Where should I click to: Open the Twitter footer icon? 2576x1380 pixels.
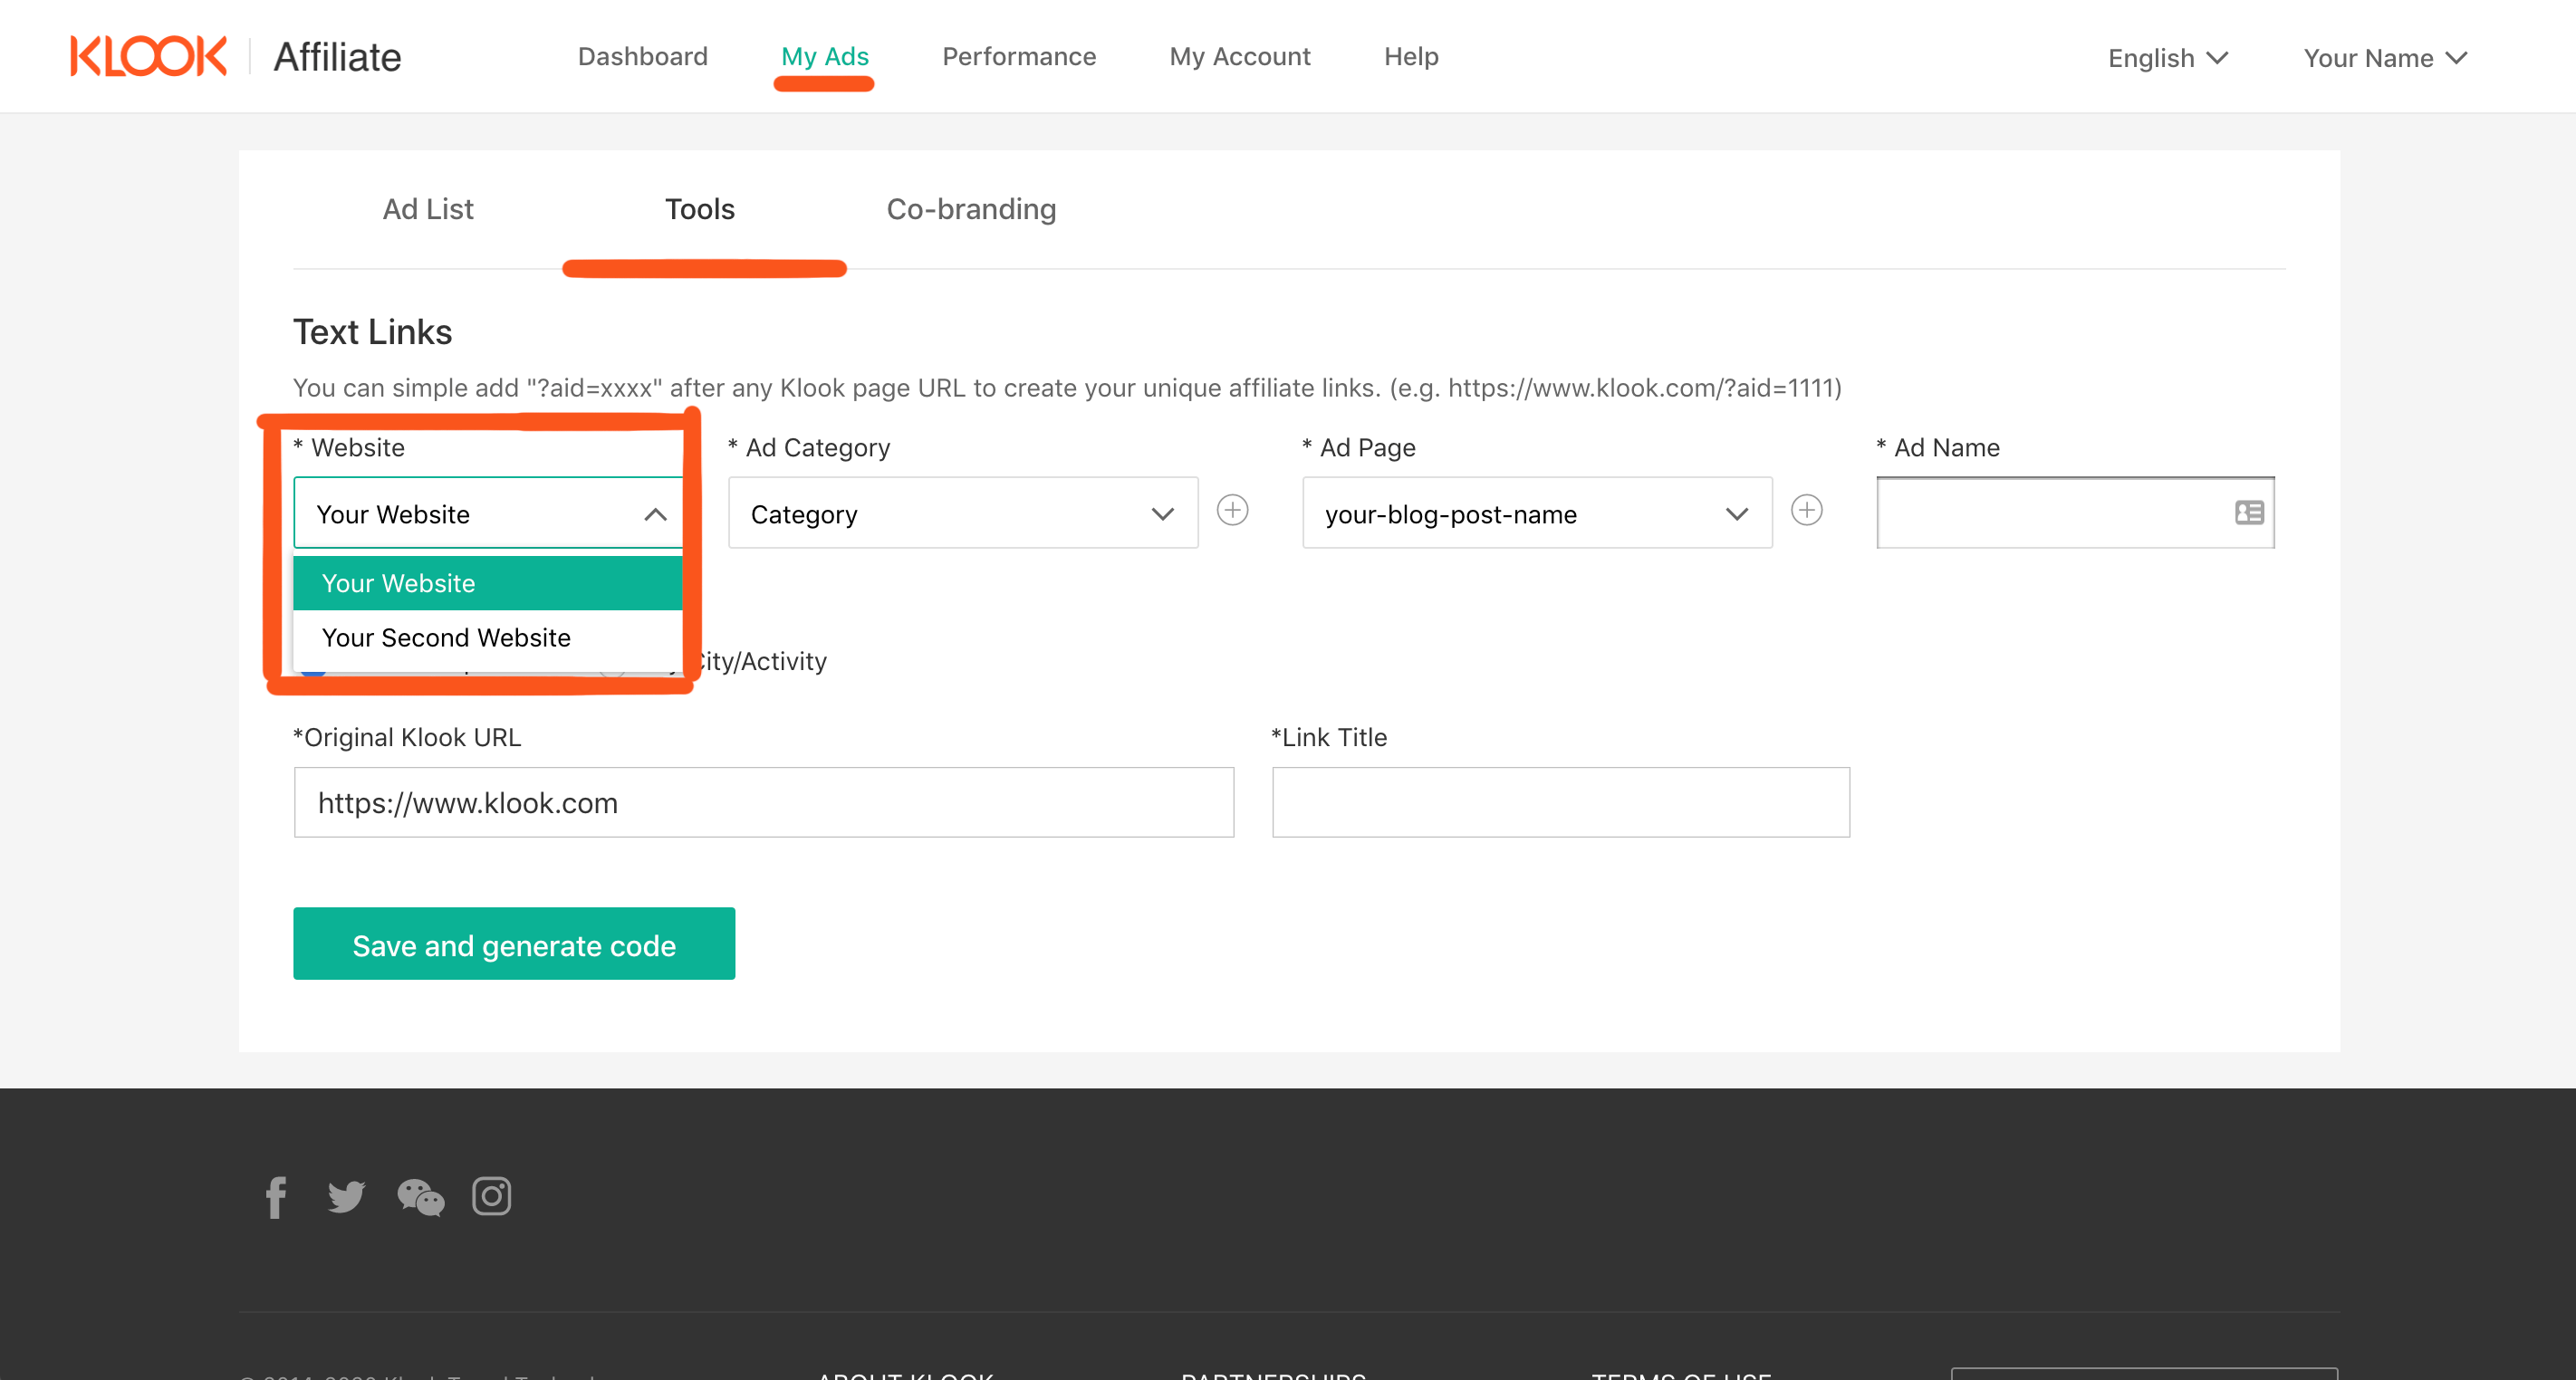pos(346,1197)
